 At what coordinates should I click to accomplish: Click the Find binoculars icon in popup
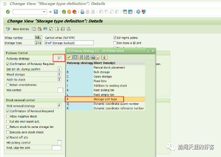point(82,57)
